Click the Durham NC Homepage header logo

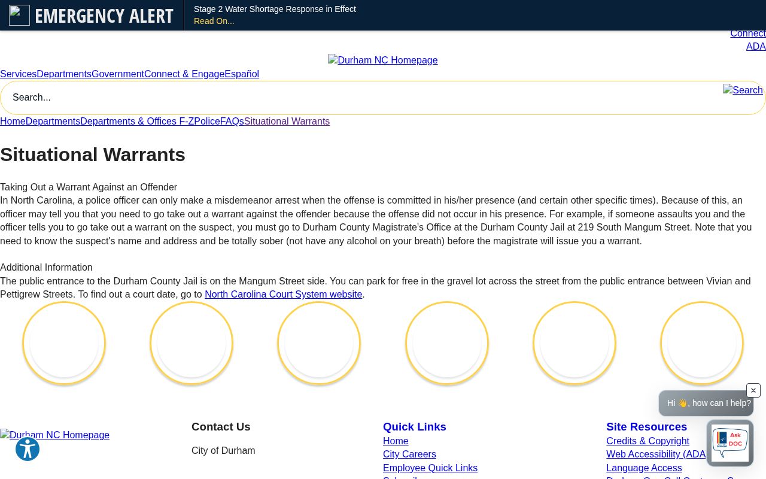[x=382, y=60]
